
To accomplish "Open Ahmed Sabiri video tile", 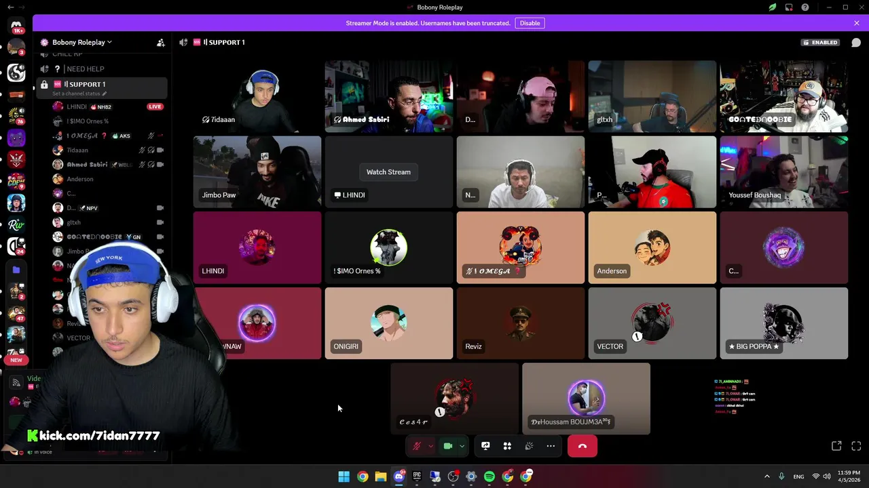I will (x=388, y=96).
